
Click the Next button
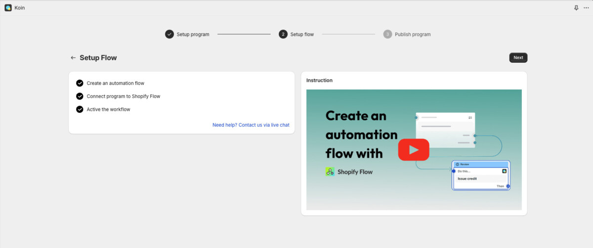(518, 58)
